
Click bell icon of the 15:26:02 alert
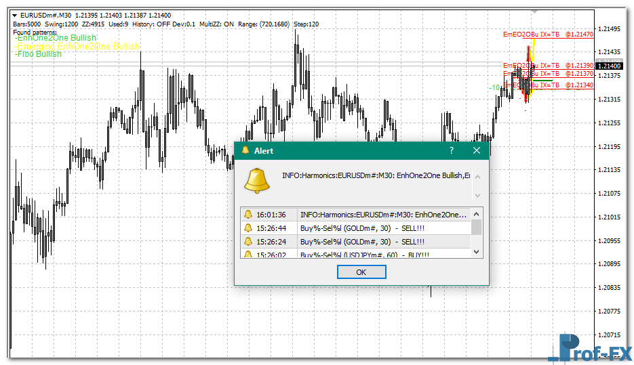click(248, 255)
